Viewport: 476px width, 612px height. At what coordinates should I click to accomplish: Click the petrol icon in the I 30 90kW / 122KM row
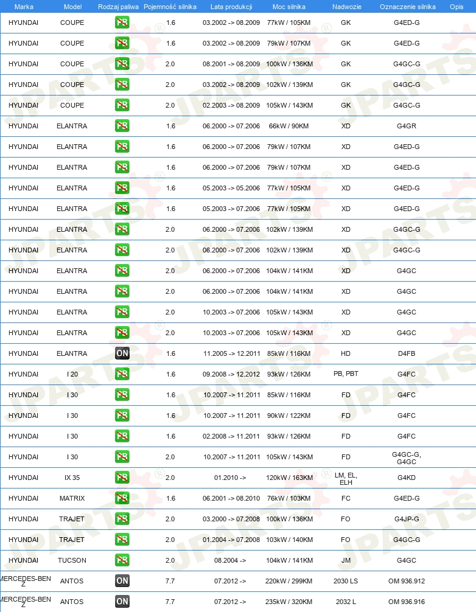click(x=122, y=416)
